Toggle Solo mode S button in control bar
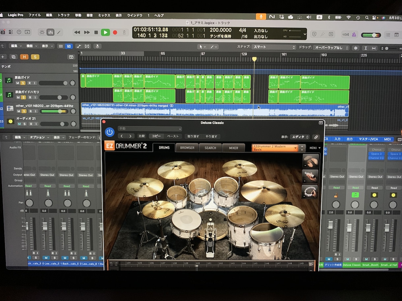This screenshot has width=402, height=301. click(x=331, y=34)
